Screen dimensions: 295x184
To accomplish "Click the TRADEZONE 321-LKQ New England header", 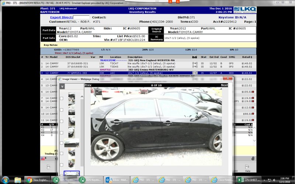I will point(137,60).
